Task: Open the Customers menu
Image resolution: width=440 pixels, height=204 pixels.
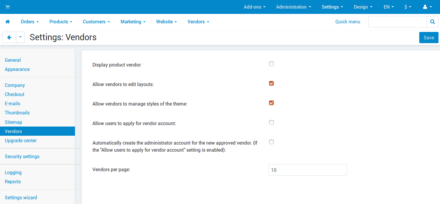Action: tap(96, 22)
